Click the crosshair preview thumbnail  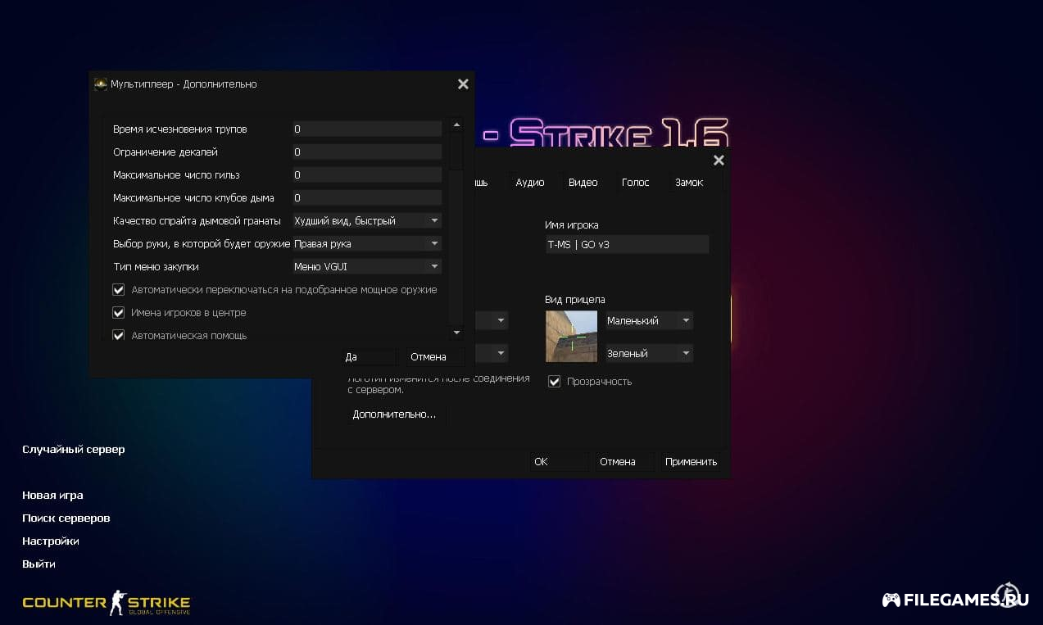(x=572, y=337)
